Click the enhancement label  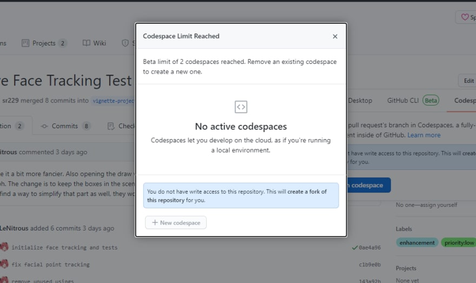(x=417, y=242)
